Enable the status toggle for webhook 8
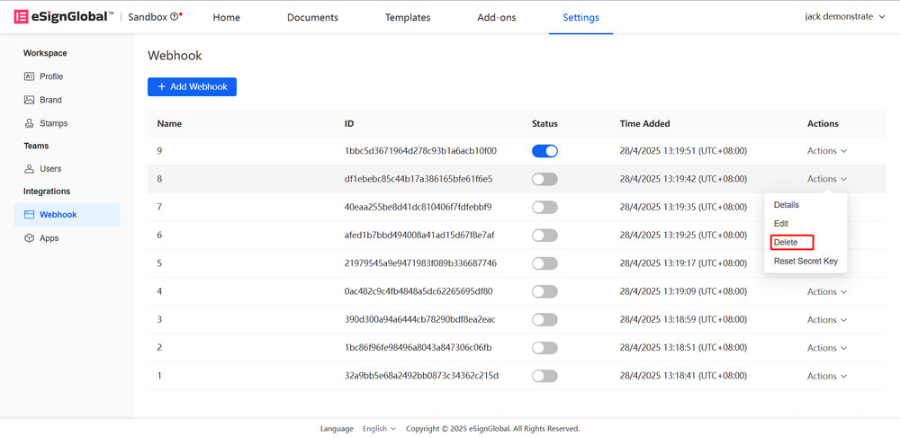The image size is (900, 437). coord(544,179)
